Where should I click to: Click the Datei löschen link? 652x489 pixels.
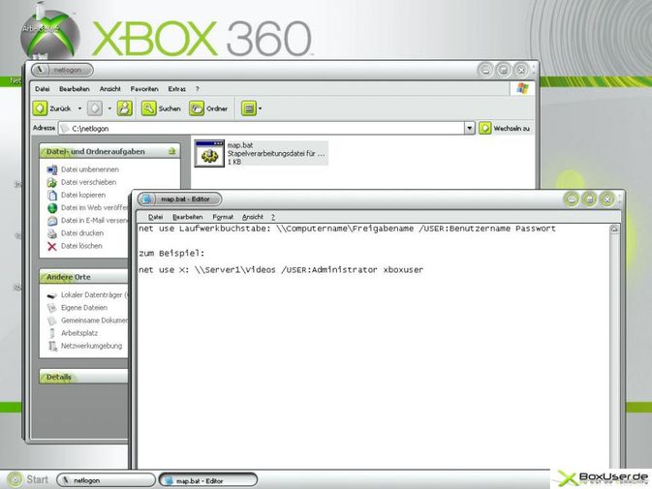(81, 246)
